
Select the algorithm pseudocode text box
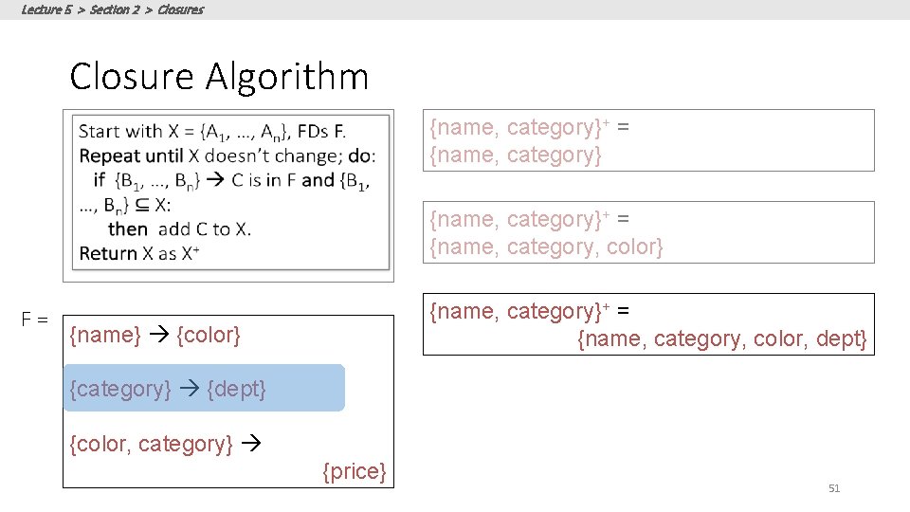point(230,192)
